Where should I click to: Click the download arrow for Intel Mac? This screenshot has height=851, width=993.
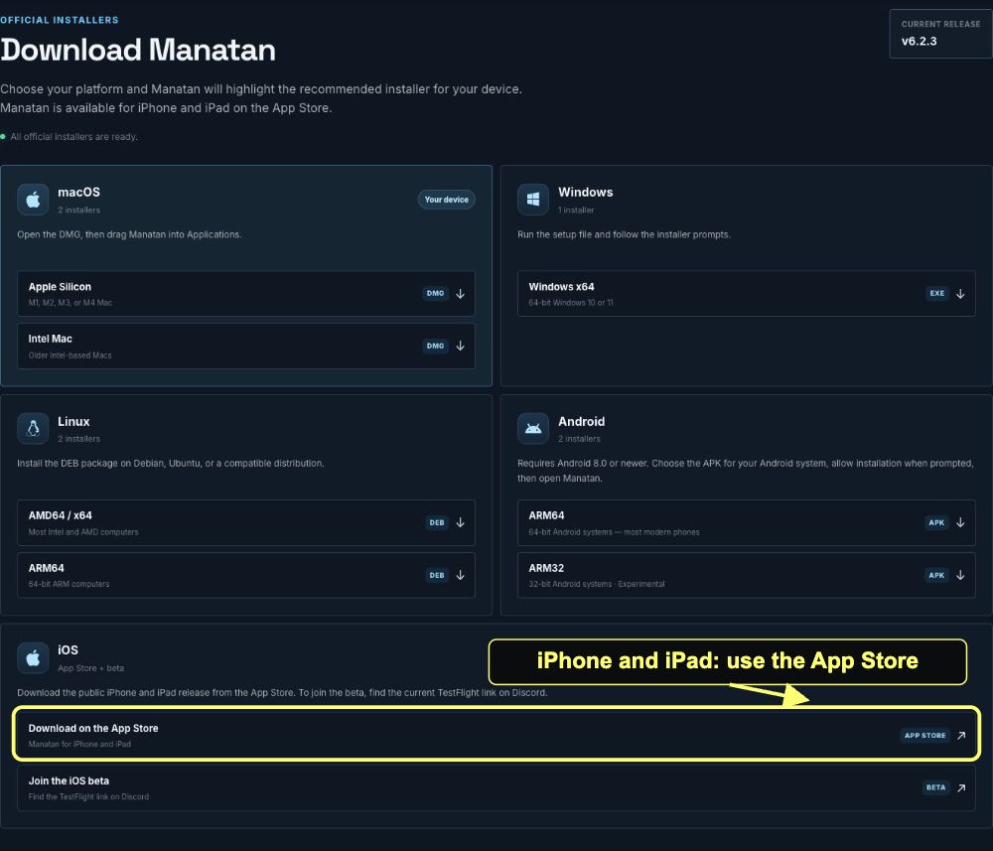pyautogui.click(x=461, y=346)
